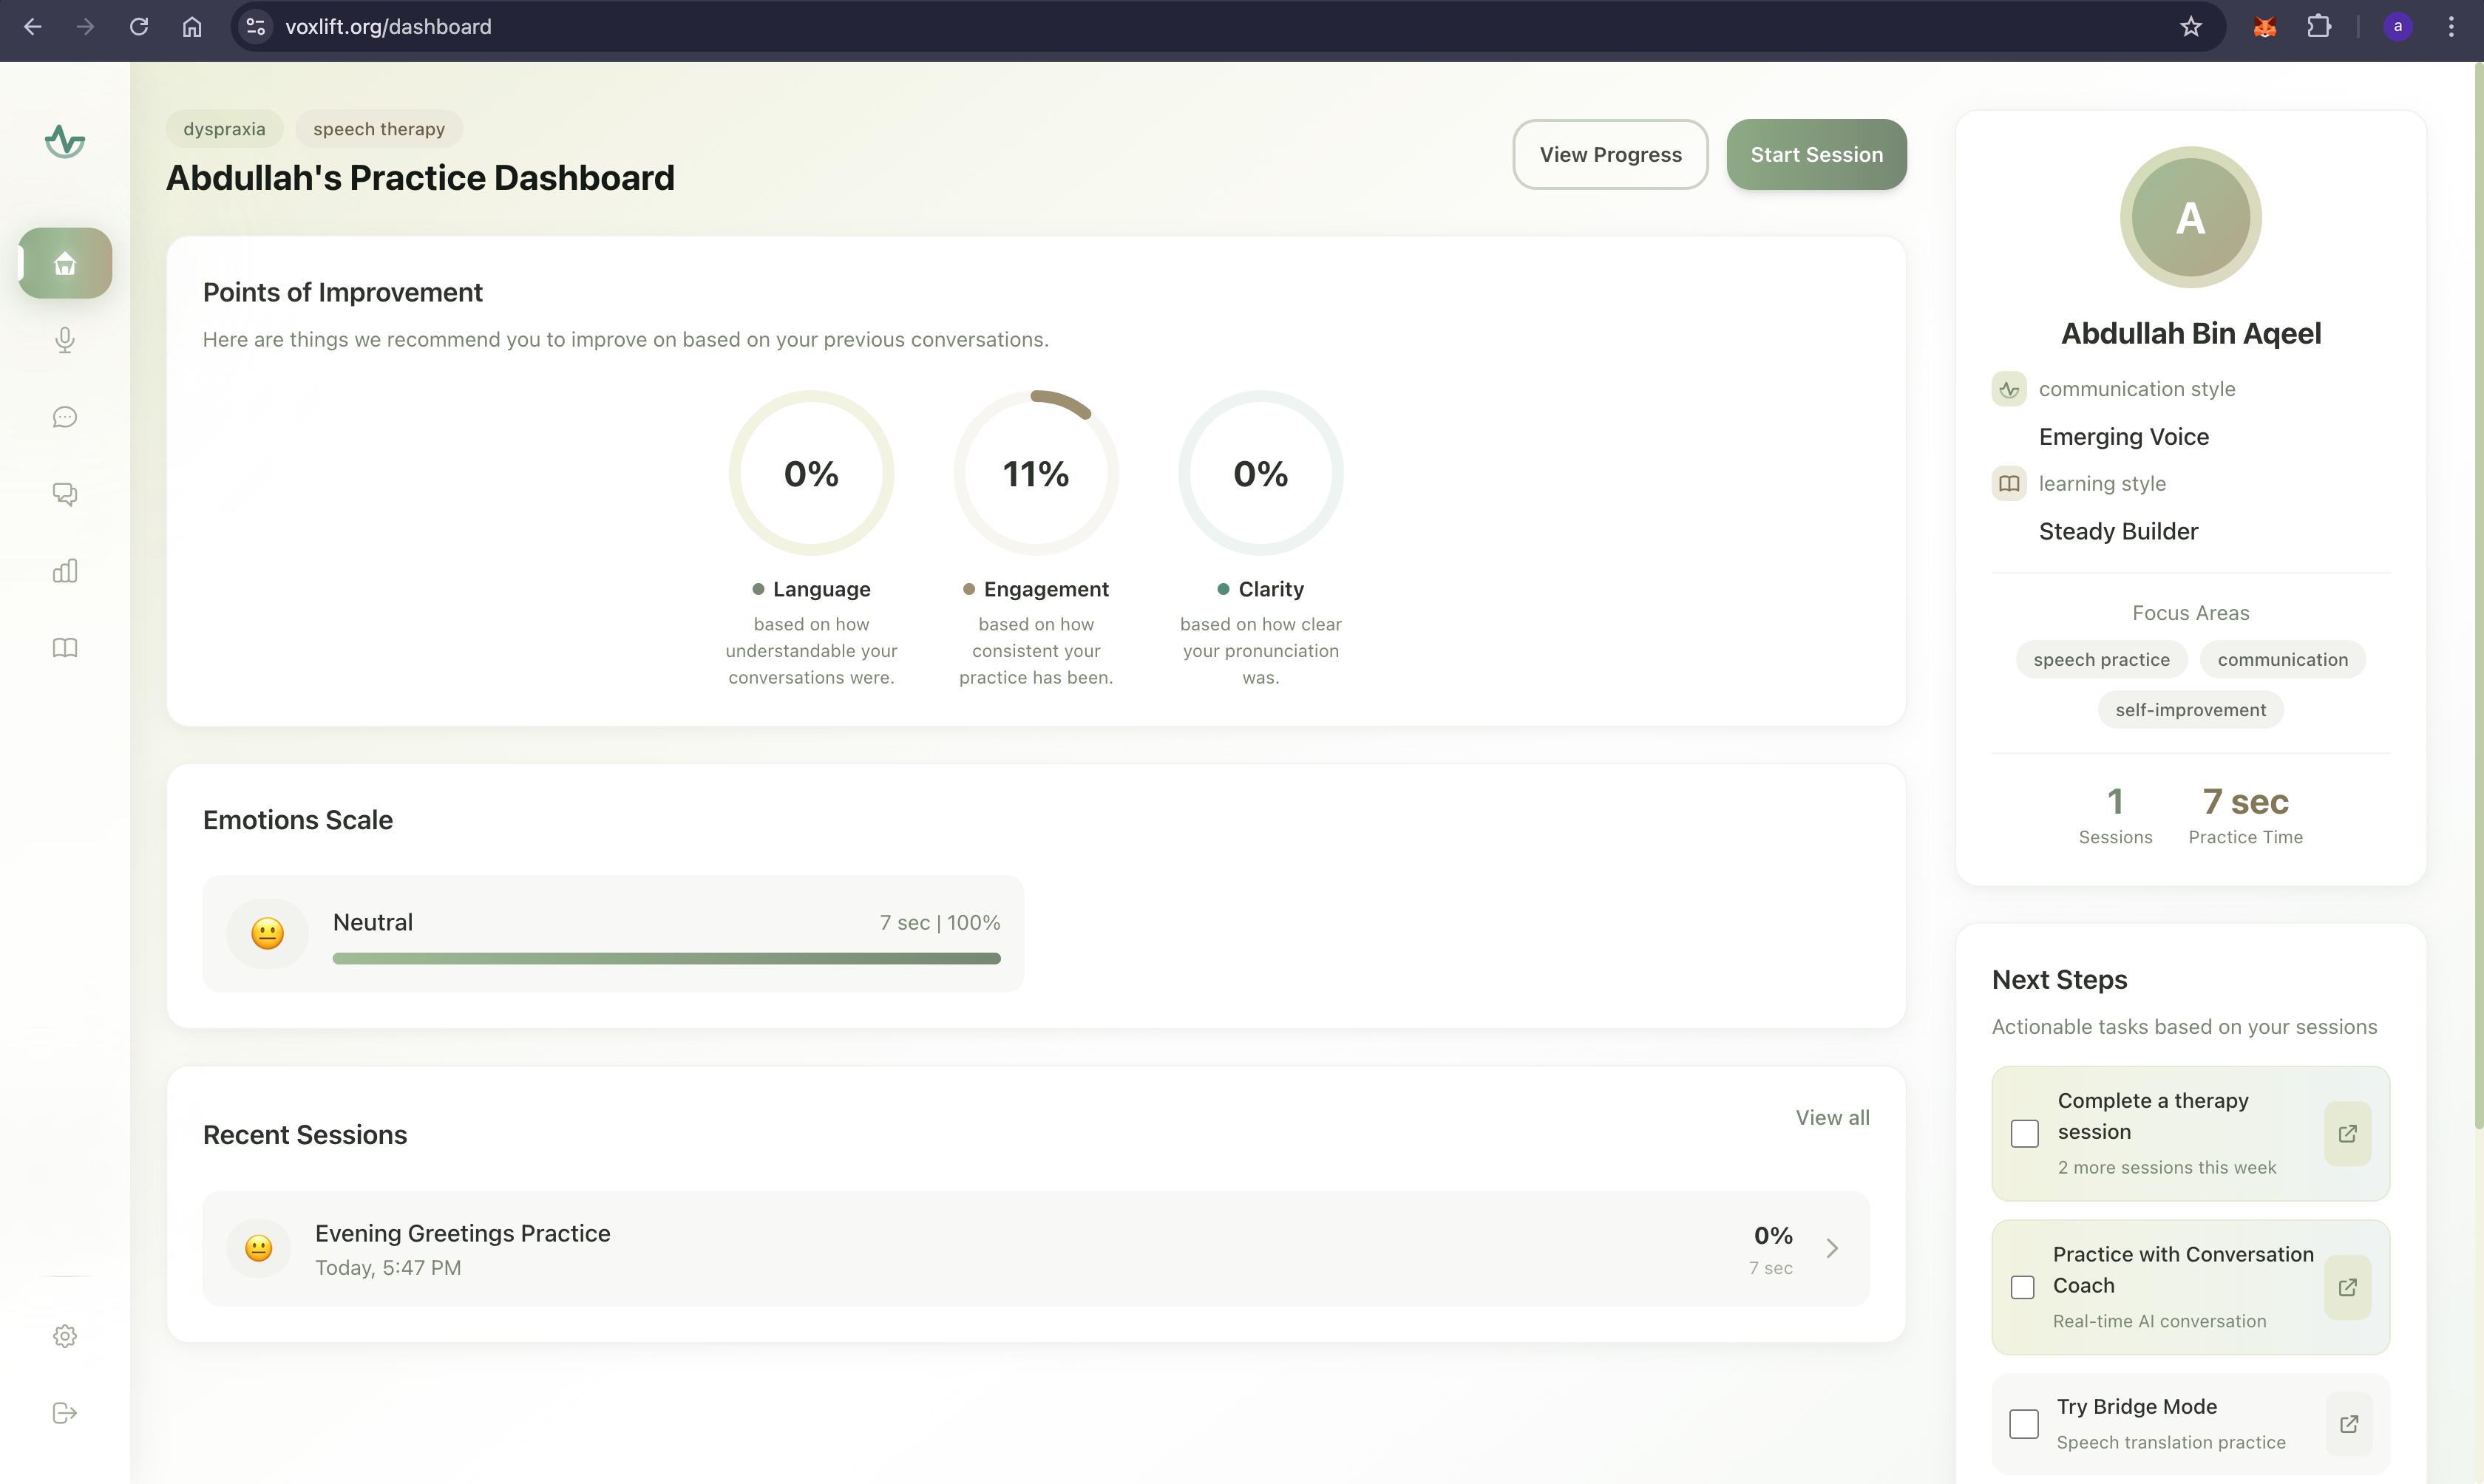Open the single chat bubble sidebar icon
Image resolution: width=2484 pixels, height=1484 pixels.
point(65,417)
